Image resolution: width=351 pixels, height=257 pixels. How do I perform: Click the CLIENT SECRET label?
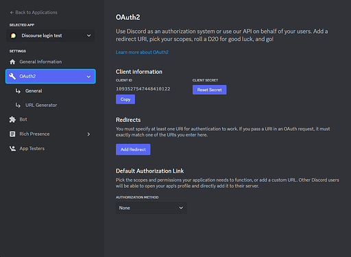tap(205, 80)
